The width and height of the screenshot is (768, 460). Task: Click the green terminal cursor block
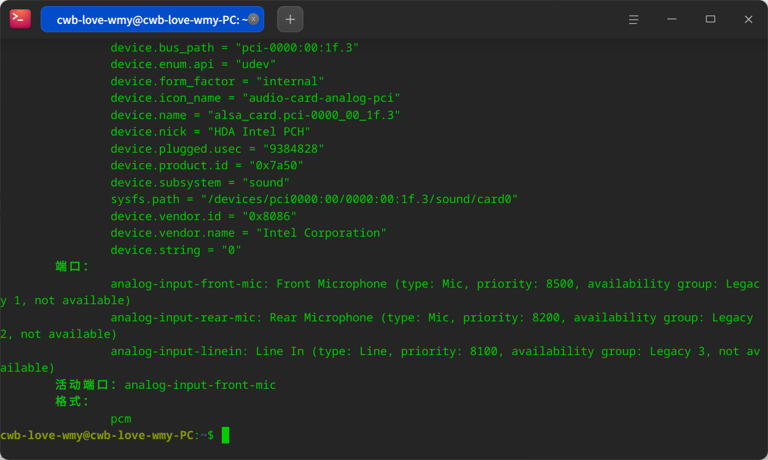pos(225,435)
